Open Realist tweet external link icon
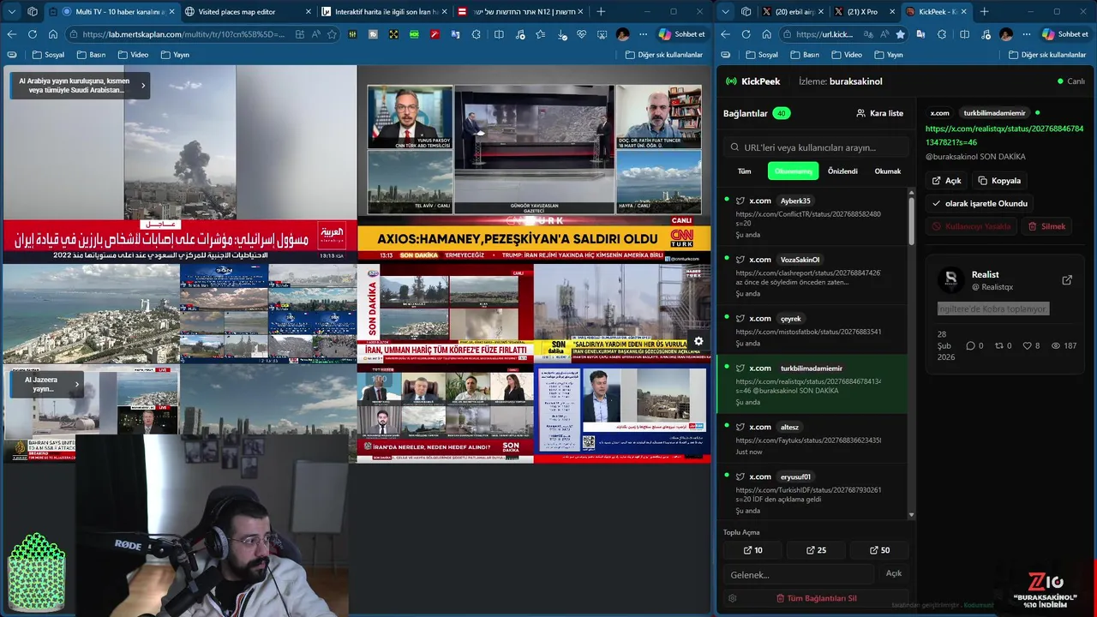 (x=1067, y=280)
